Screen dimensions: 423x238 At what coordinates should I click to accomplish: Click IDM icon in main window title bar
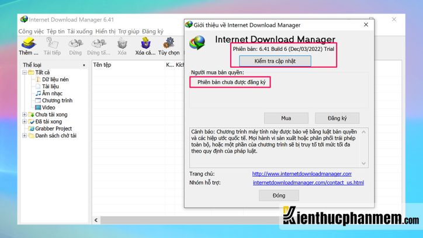click(x=24, y=19)
